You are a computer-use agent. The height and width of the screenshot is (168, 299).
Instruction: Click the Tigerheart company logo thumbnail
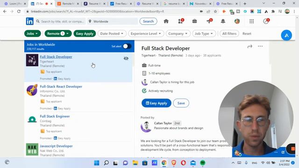(x=32, y=60)
